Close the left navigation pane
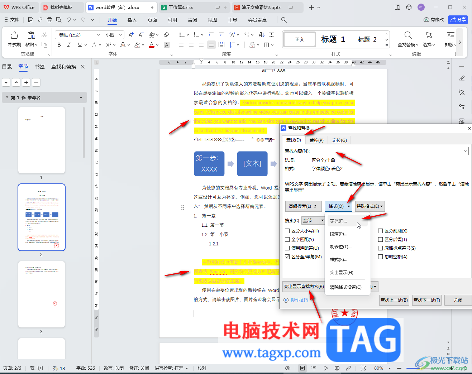The height and width of the screenshot is (374, 472). point(83,67)
